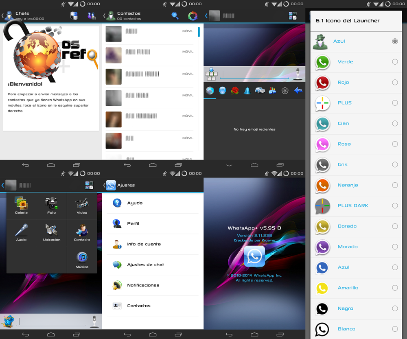Switch to the flower outline emoji tab
Image resolution: width=407 pixels, height=339 pixels.
click(x=285, y=90)
